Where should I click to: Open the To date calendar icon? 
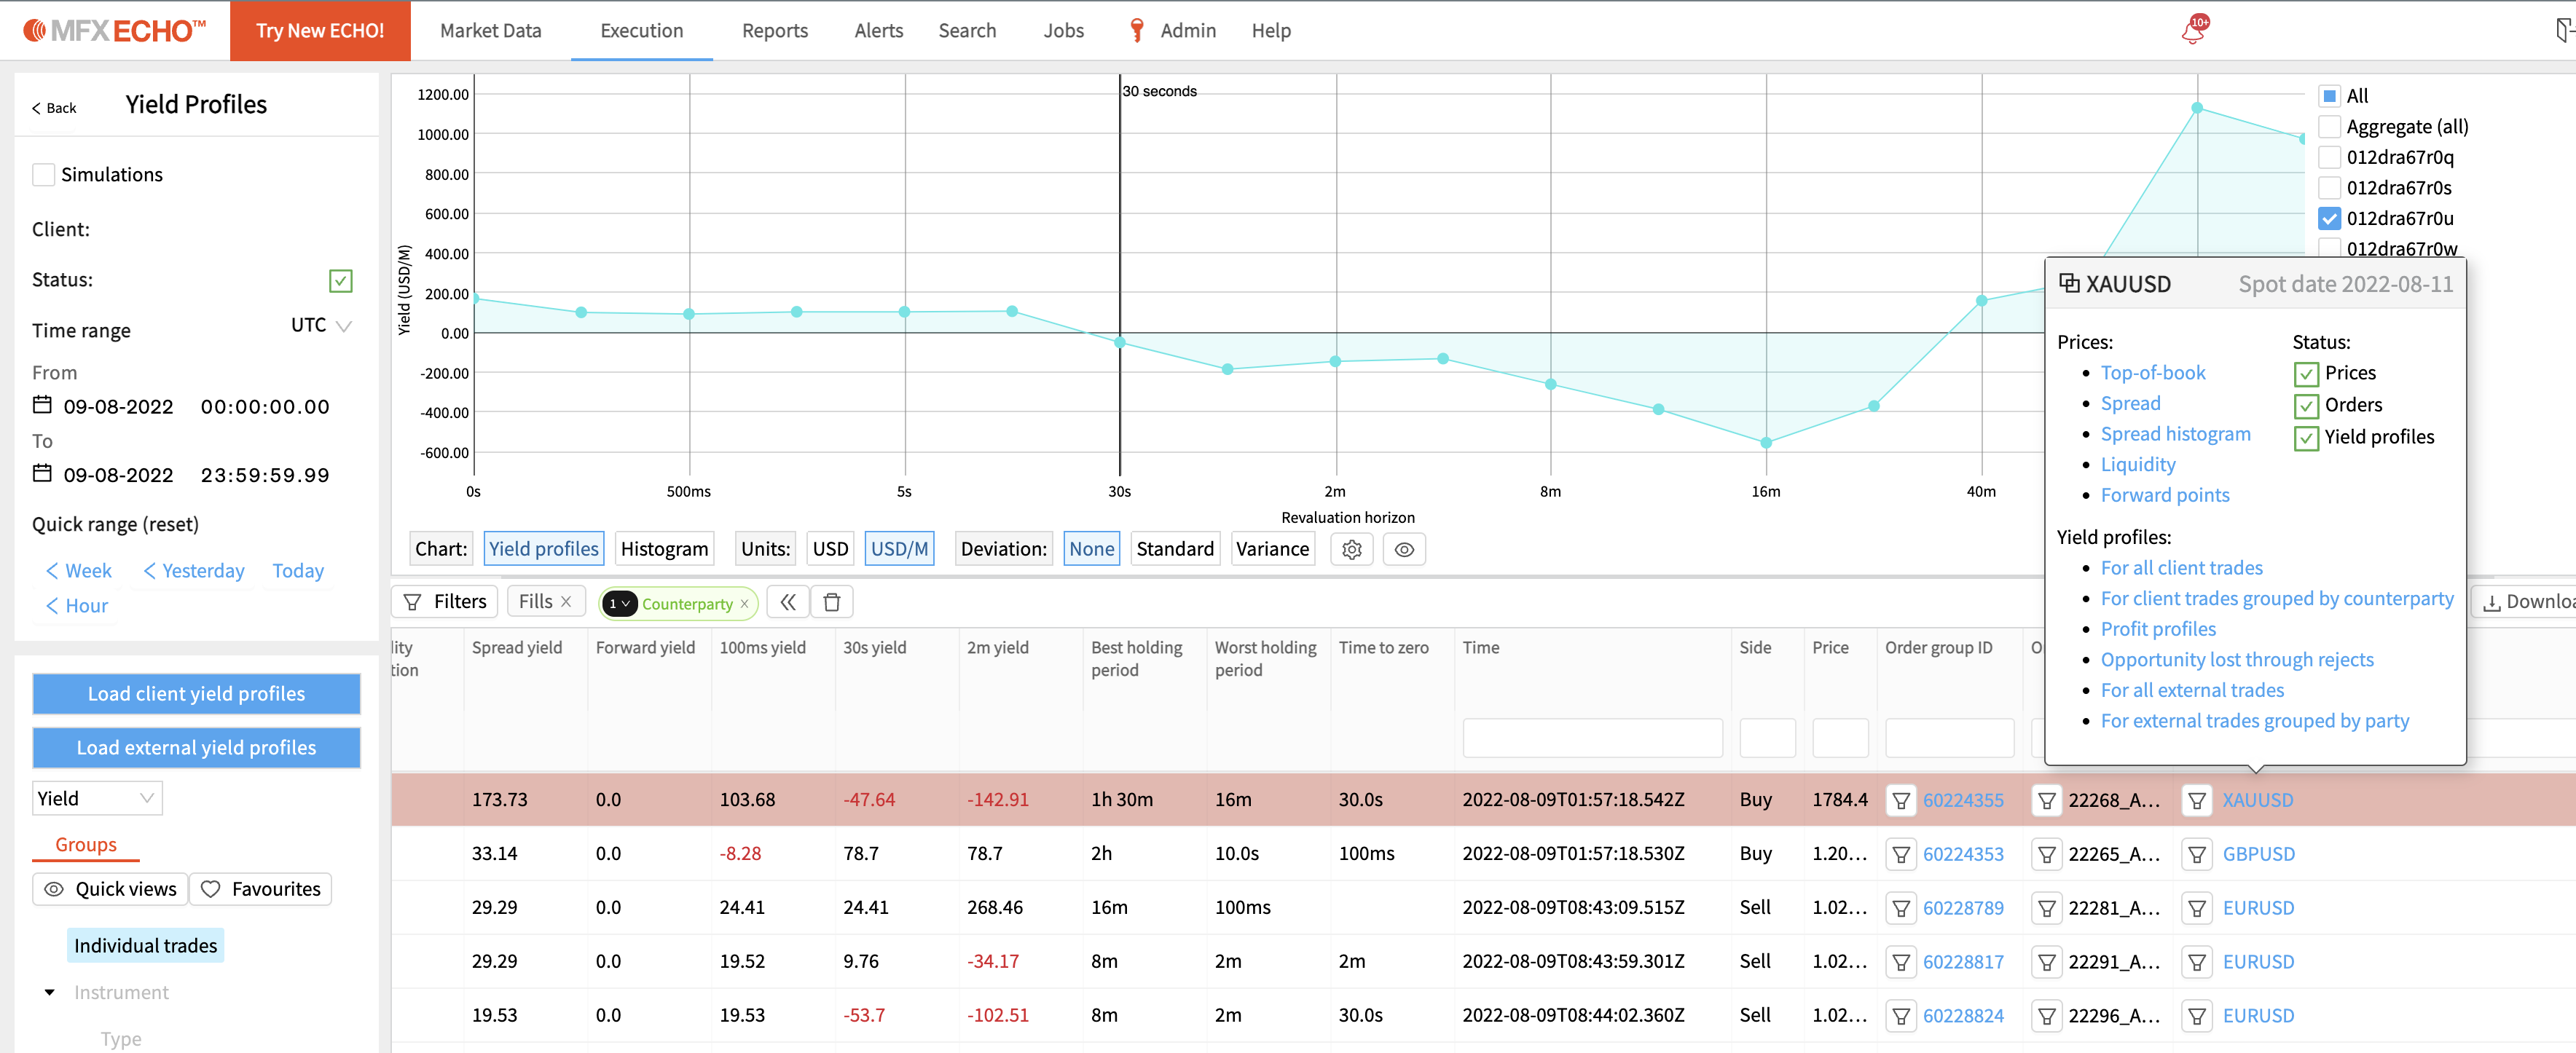[x=42, y=473]
